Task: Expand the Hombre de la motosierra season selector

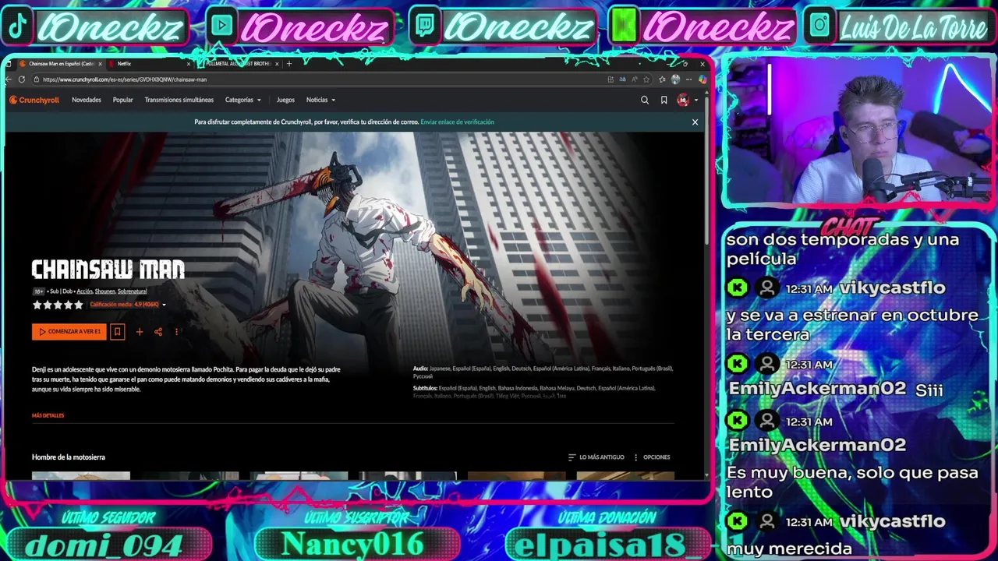Action: tap(69, 457)
